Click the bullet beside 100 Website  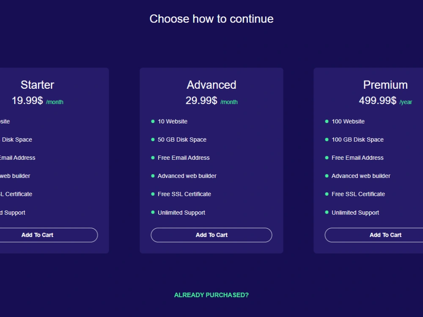pos(326,121)
